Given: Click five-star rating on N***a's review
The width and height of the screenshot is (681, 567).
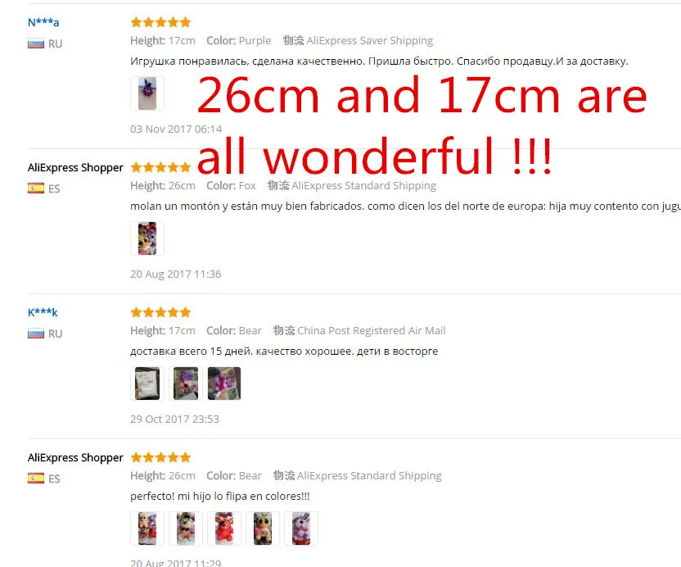Looking at the screenshot, I should click(x=160, y=22).
